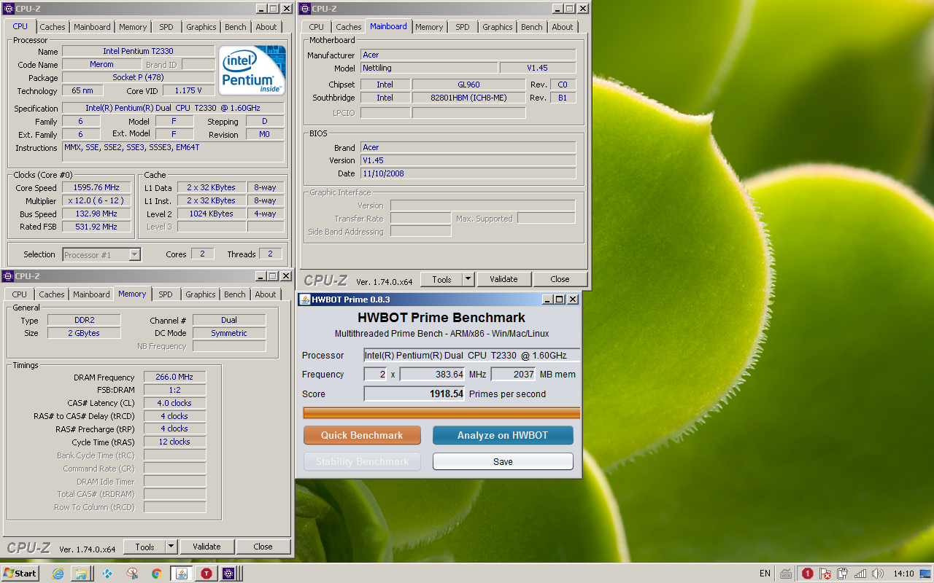Click Southbridge value 82801HBM (ICH8-ME)
934x583 pixels.
click(x=468, y=98)
